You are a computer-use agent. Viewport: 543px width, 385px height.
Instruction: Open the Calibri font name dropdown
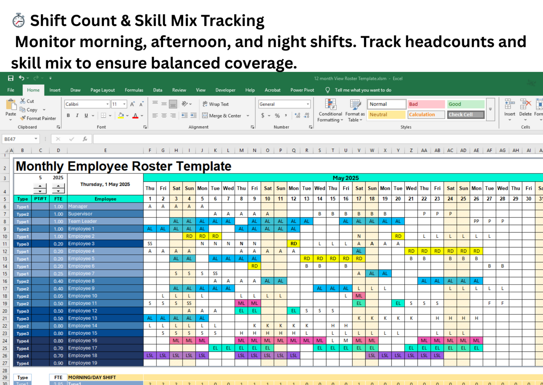107,104
